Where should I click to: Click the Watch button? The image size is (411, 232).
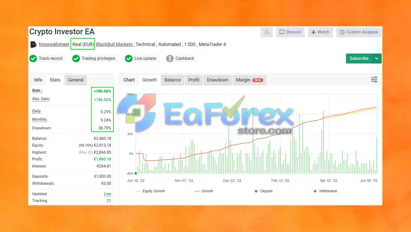320,32
